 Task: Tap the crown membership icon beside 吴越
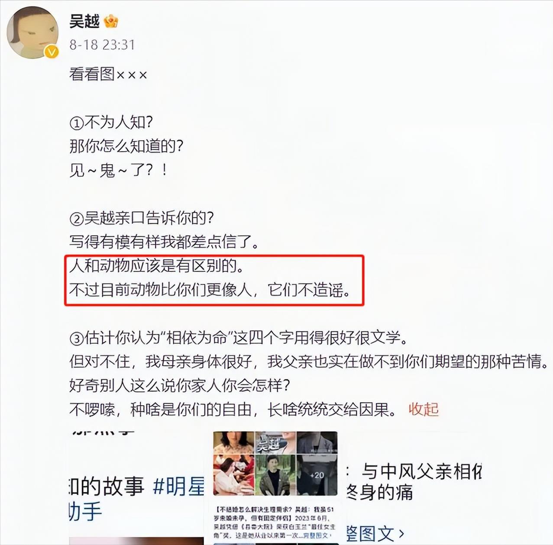tap(111, 21)
